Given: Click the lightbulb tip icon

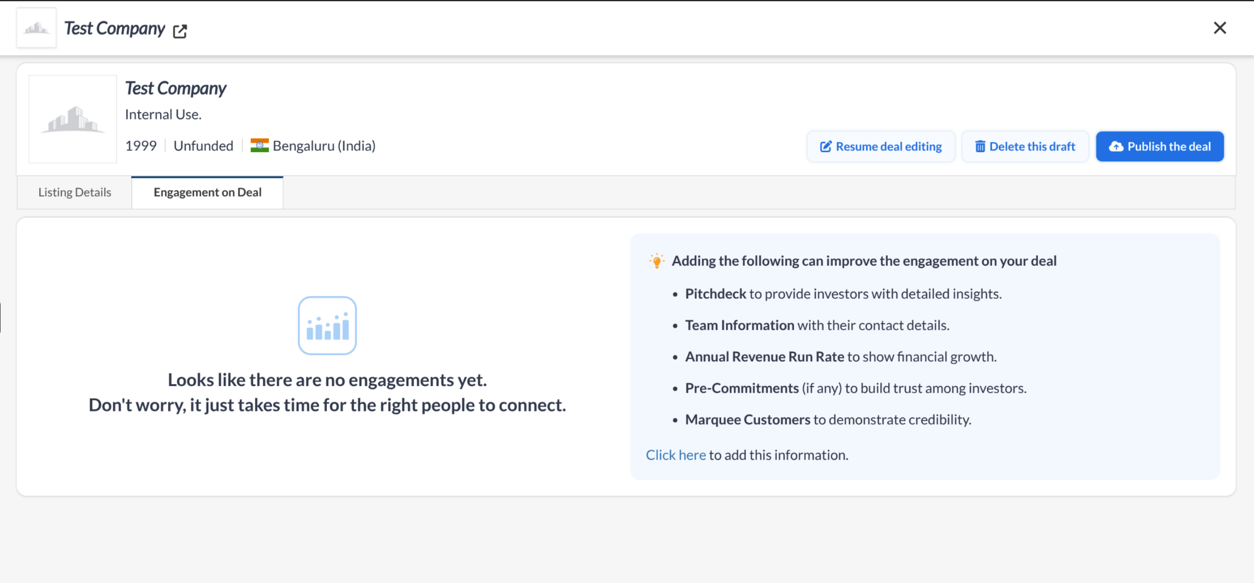Looking at the screenshot, I should tap(656, 261).
